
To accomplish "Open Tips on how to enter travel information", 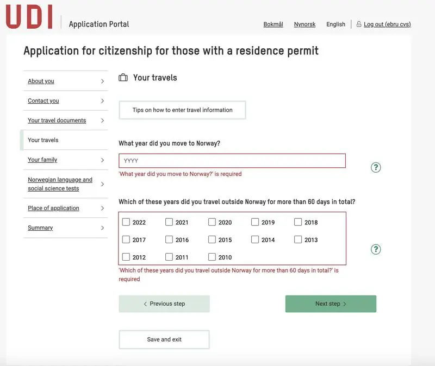I will (182, 110).
